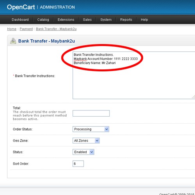Image resolution: width=195 pixels, height=195 pixels.
Task: Open the Sales menu
Action: [x=87, y=19]
